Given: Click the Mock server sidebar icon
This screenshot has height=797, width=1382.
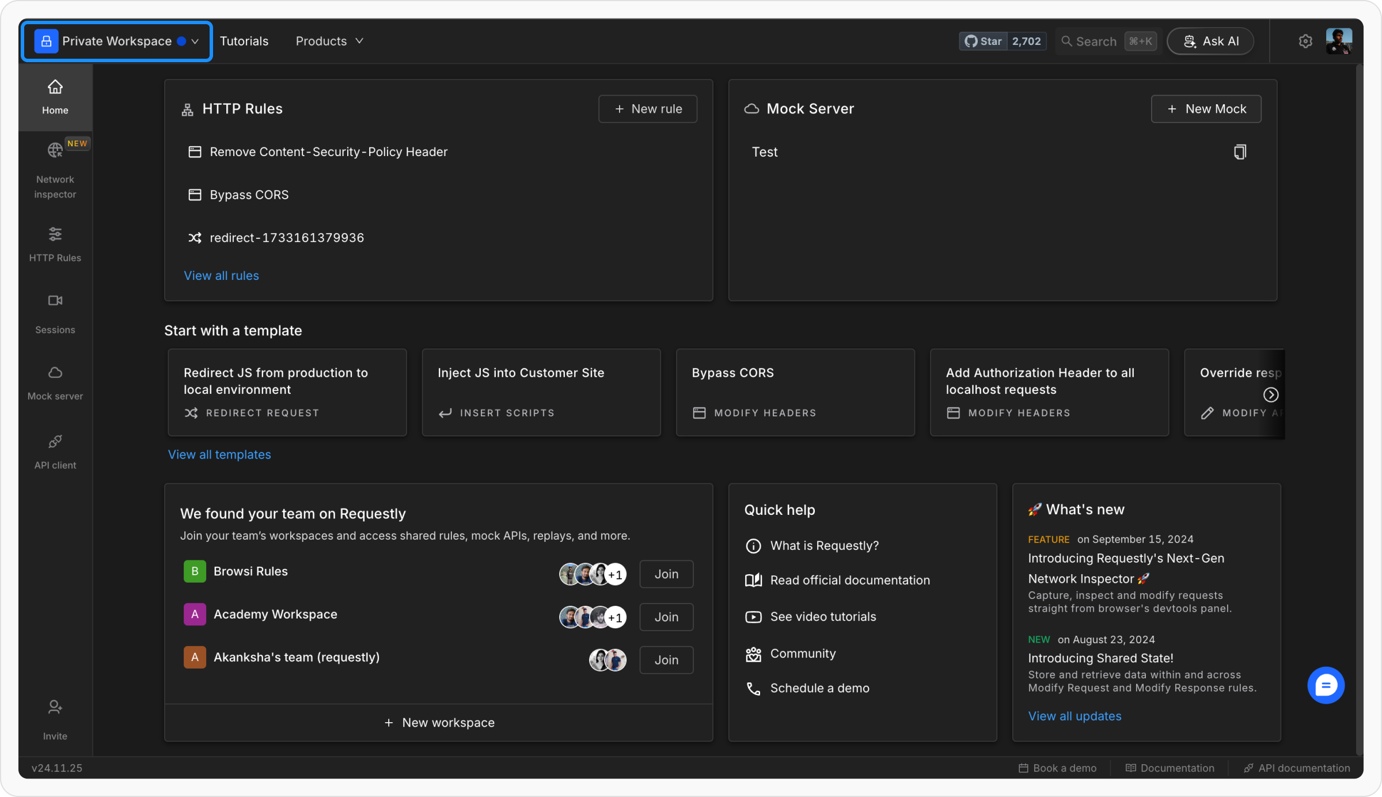Looking at the screenshot, I should [55, 373].
